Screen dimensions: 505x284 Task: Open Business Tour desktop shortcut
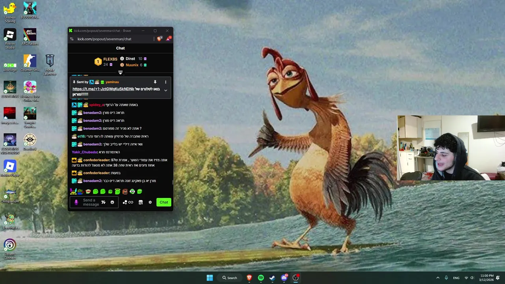click(x=30, y=92)
